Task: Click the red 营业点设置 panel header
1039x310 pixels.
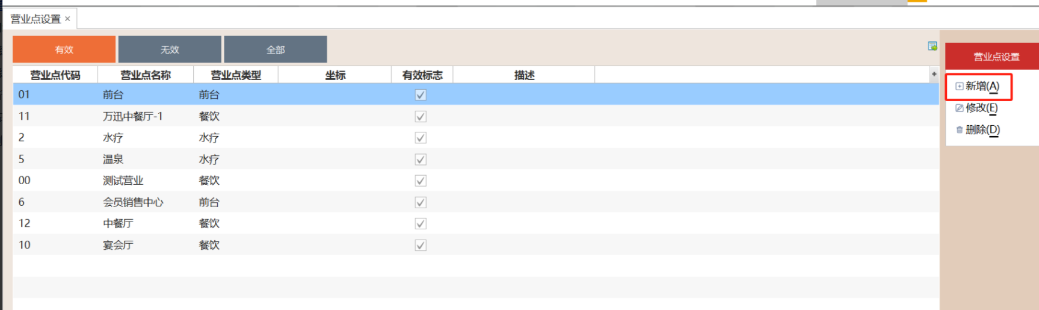Action: [x=996, y=57]
